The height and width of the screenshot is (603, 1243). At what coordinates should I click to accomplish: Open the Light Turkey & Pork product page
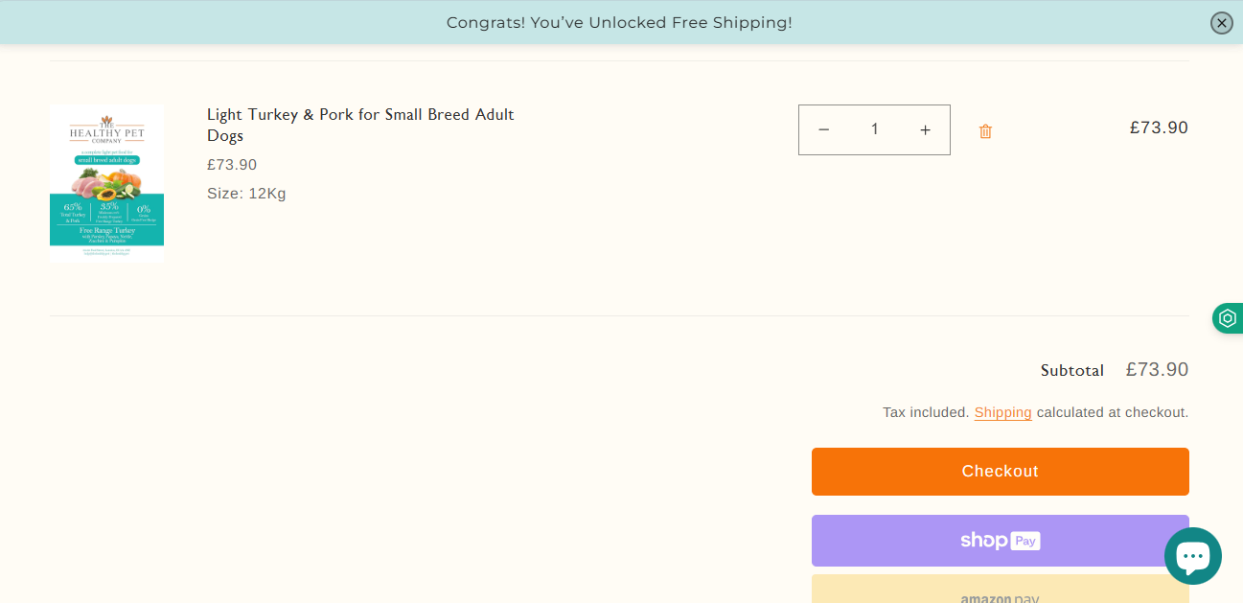pyautogui.click(x=360, y=127)
